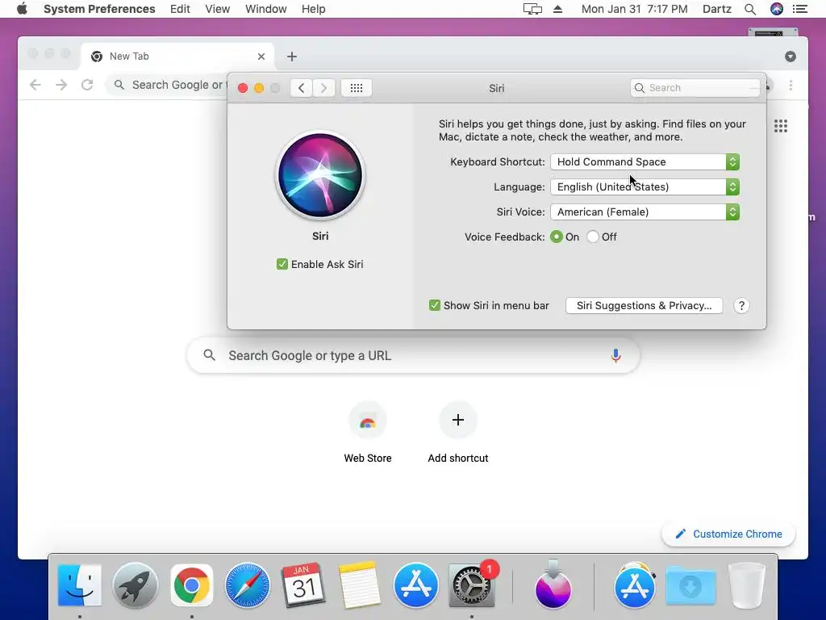
Task: Minimize the Siri preferences window
Action: [x=259, y=88]
